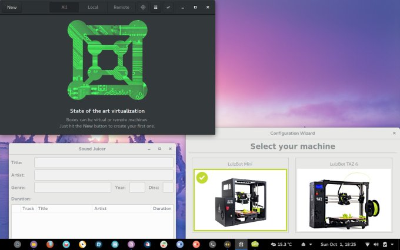This screenshot has height=250, width=400.
Task: Switch Boxes to list view
Action: [155, 7]
